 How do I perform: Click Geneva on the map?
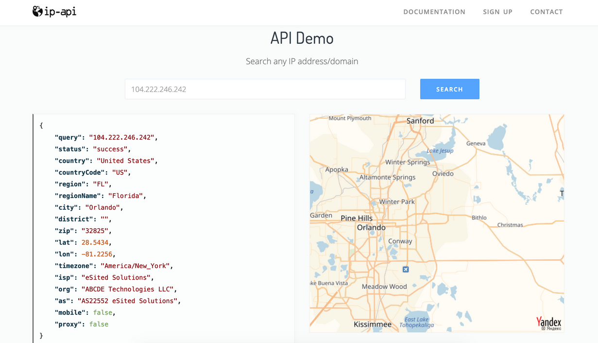click(476, 144)
